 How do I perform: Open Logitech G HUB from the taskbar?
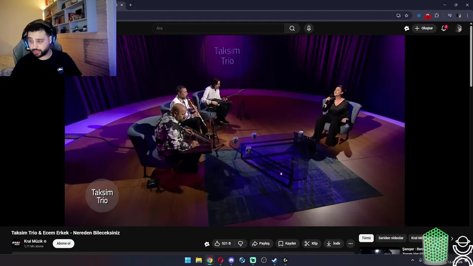tap(285, 260)
